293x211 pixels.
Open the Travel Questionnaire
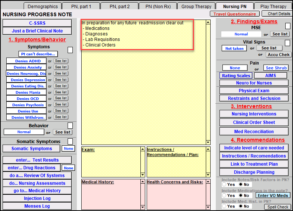tap(235, 14)
